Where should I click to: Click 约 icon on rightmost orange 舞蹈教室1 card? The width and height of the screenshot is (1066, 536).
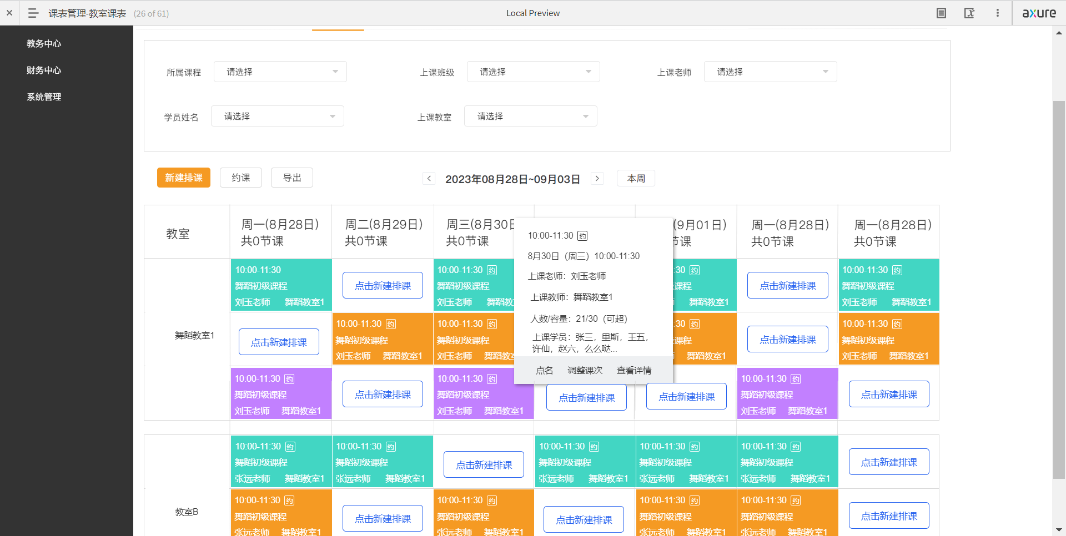[897, 324]
